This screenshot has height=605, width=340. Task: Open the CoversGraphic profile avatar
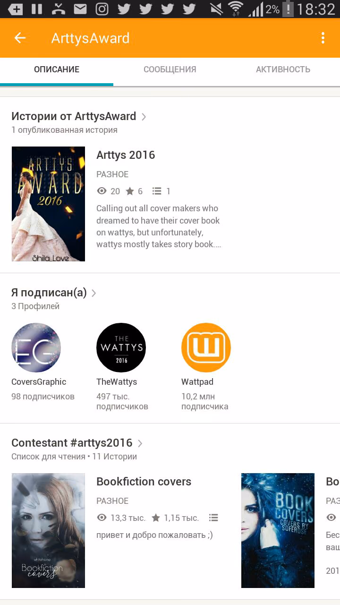pyautogui.click(x=36, y=348)
